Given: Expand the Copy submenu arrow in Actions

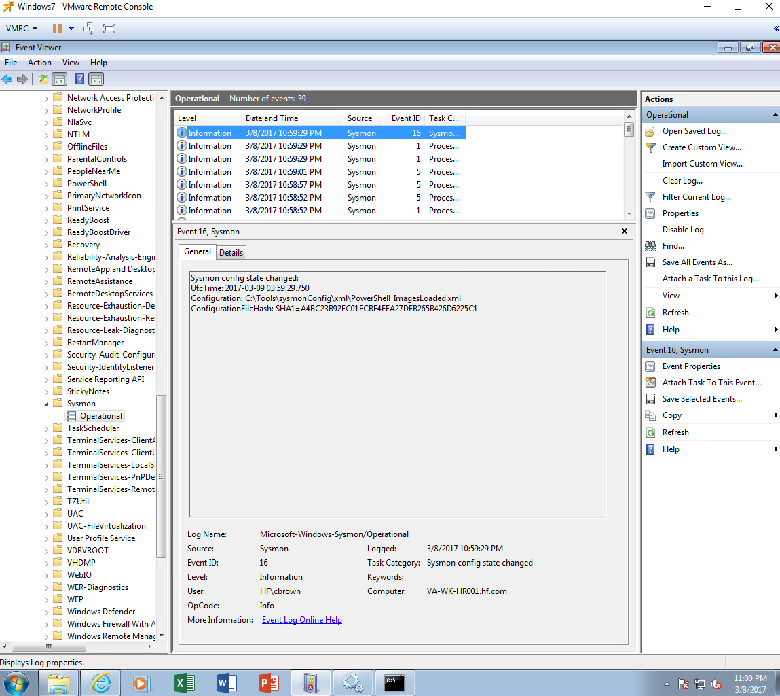Looking at the screenshot, I should click(775, 415).
